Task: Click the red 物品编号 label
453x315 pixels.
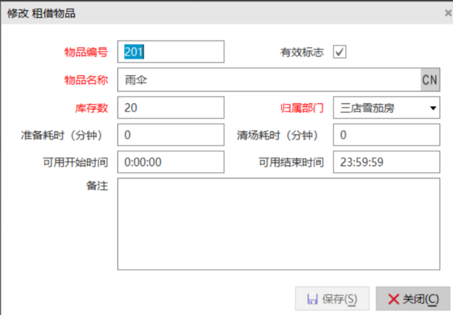Action: (86, 52)
